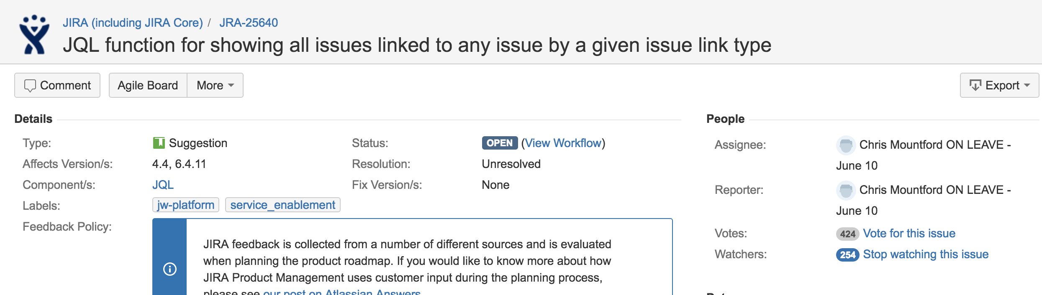This screenshot has width=1042, height=295.
Task: Open the Agile Board
Action: (148, 86)
